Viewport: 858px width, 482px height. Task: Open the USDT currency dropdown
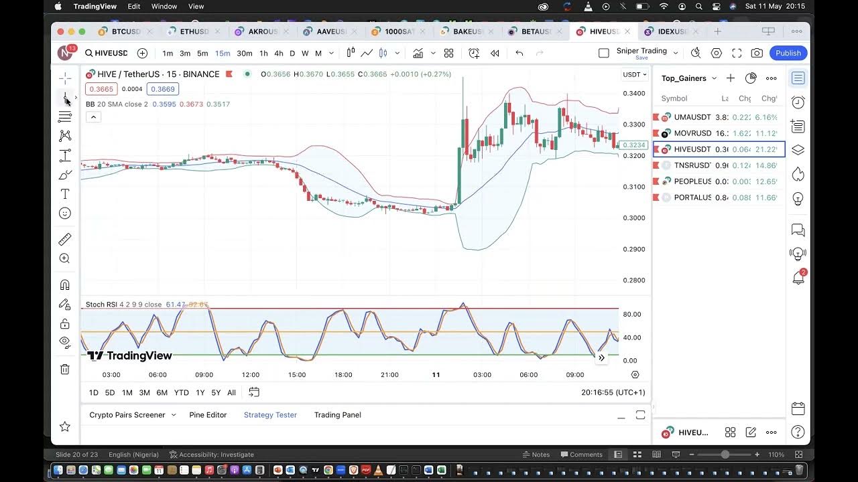[634, 74]
